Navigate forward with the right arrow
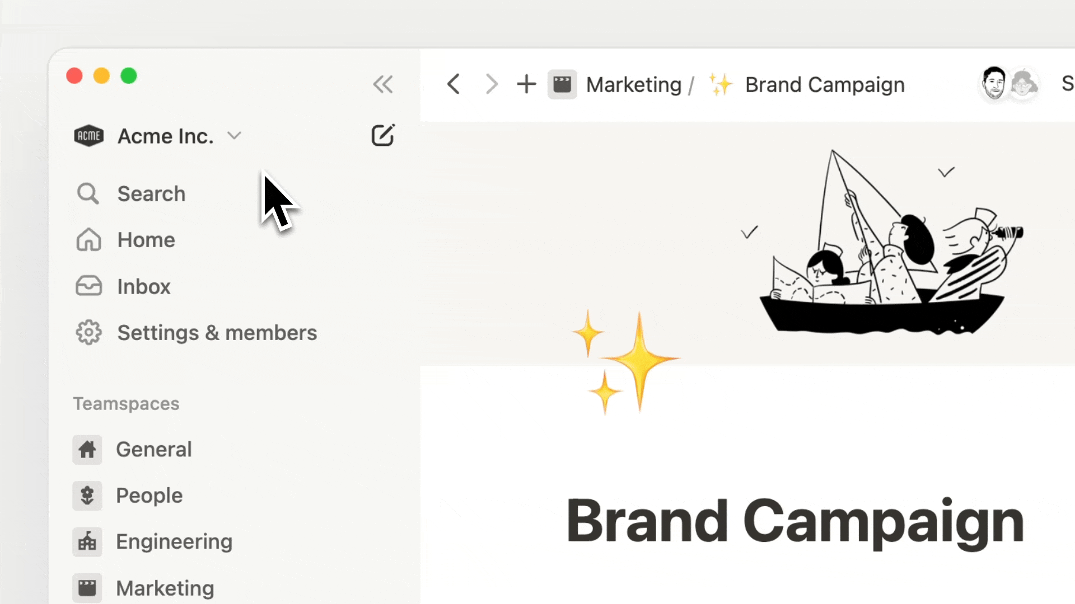The height and width of the screenshot is (604, 1075). click(x=491, y=85)
